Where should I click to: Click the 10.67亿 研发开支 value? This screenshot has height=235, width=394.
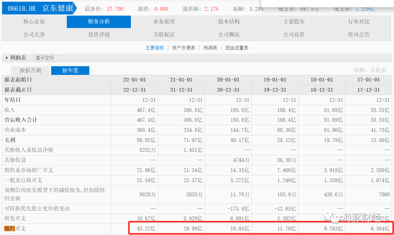pyautogui.click(x=146, y=218)
